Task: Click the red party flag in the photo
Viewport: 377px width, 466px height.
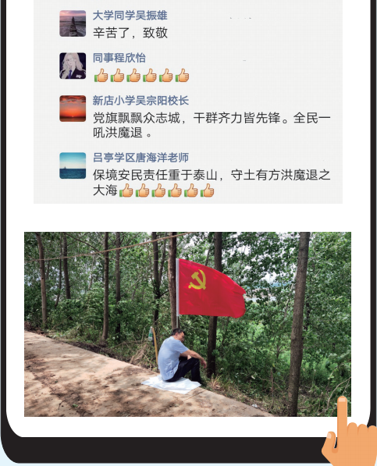Action: tap(212, 288)
